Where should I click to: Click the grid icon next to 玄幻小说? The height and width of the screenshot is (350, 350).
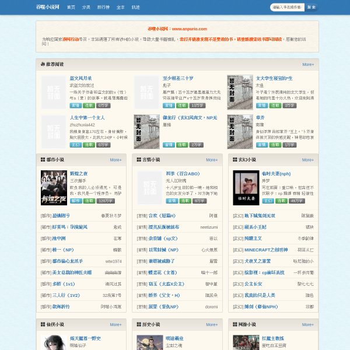coord(235,160)
